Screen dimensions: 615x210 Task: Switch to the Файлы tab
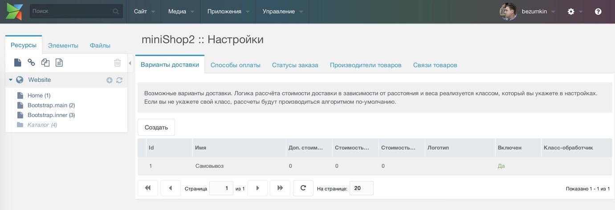click(100, 45)
